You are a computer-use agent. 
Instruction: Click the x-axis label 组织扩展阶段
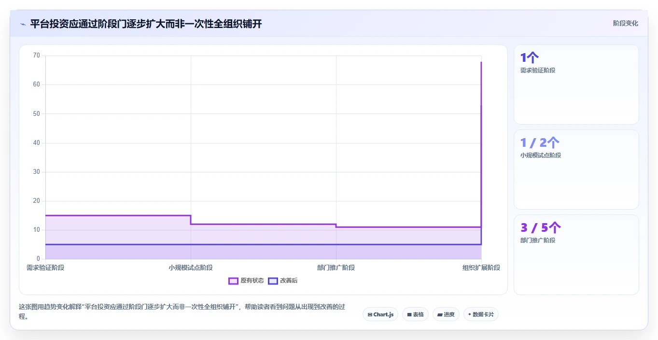pyautogui.click(x=481, y=268)
